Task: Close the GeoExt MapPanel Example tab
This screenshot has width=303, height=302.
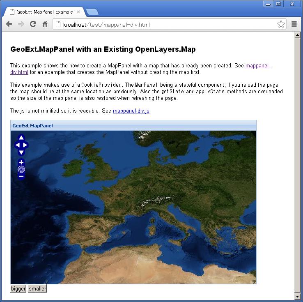Action: pos(78,12)
